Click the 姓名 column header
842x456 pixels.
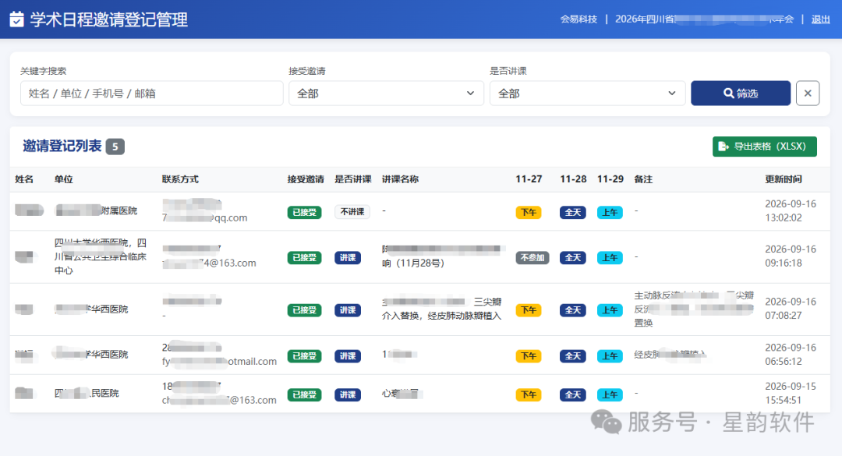(x=24, y=179)
